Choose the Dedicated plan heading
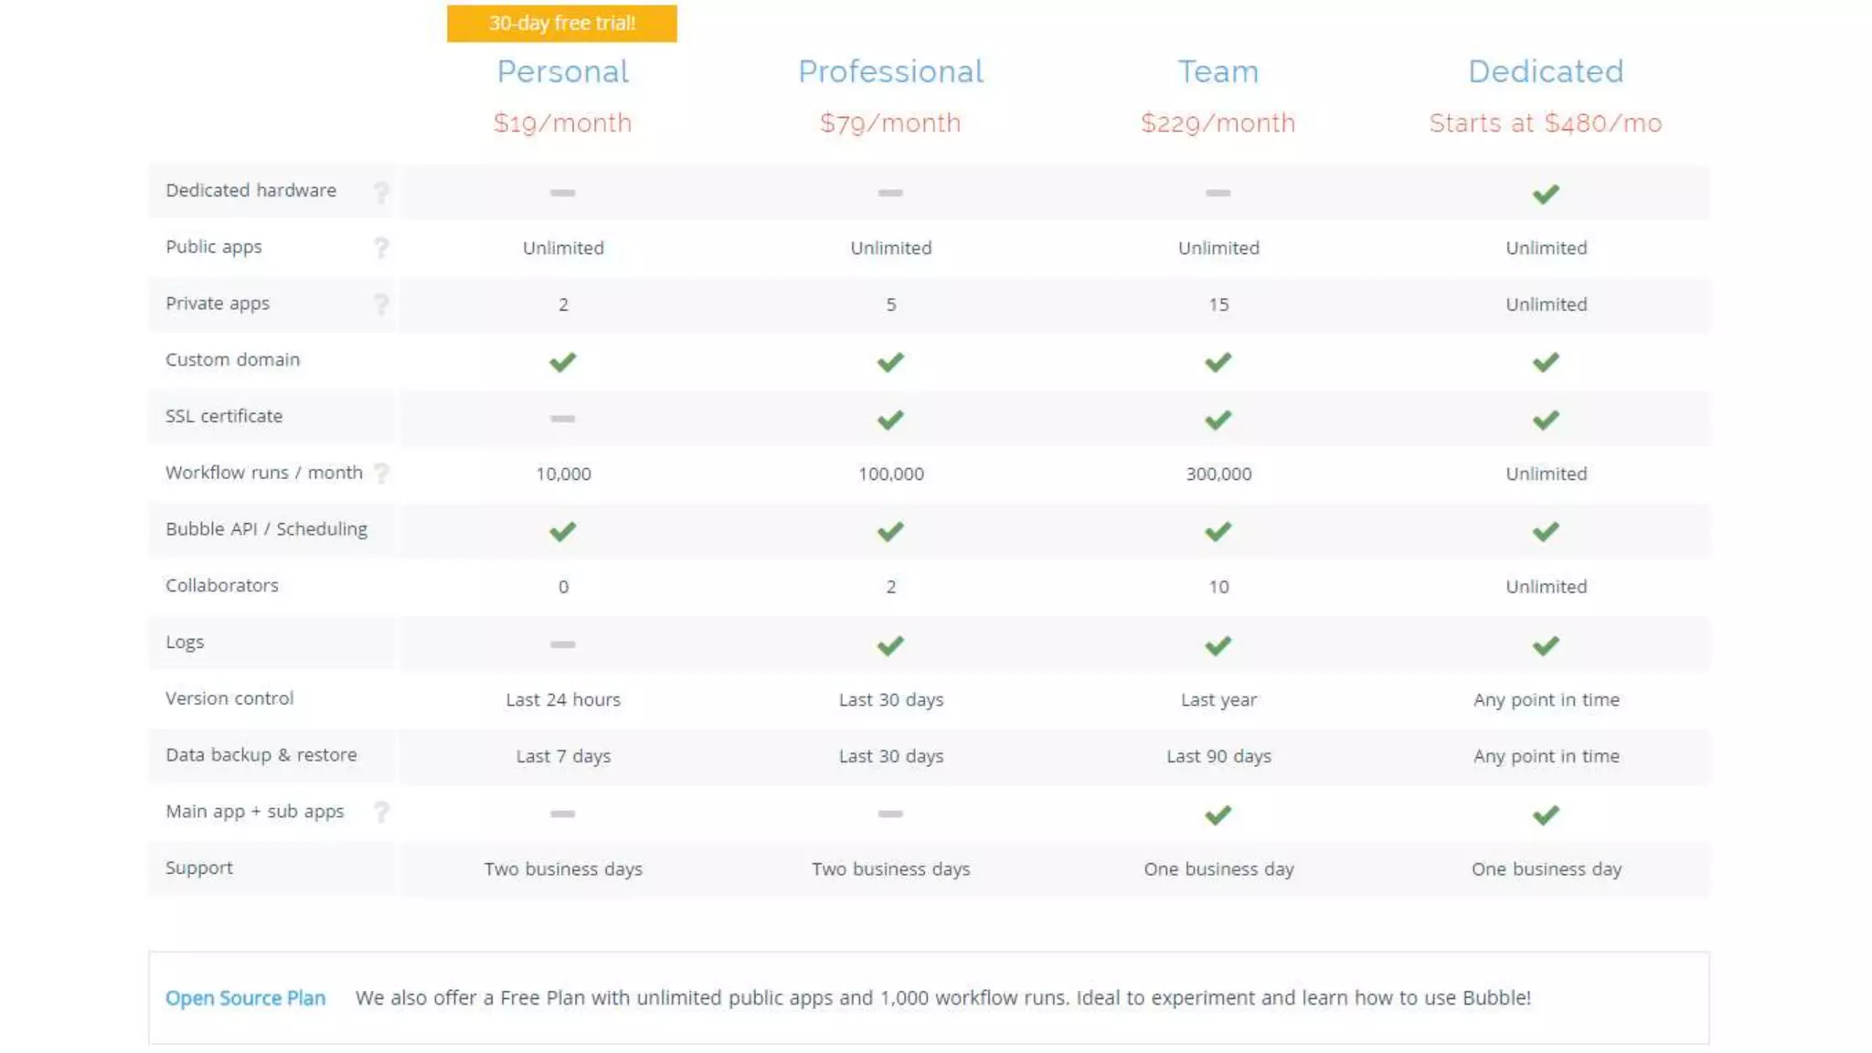This screenshot has height=1053, width=1872. pyautogui.click(x=1546, y=72)
